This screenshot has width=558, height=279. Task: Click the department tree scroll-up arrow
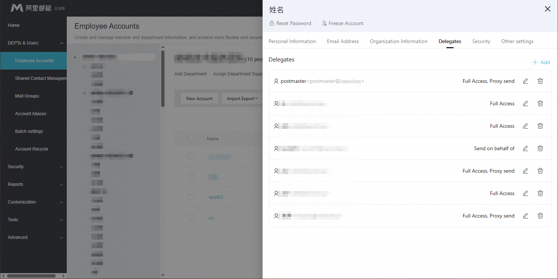coord(163,47)
